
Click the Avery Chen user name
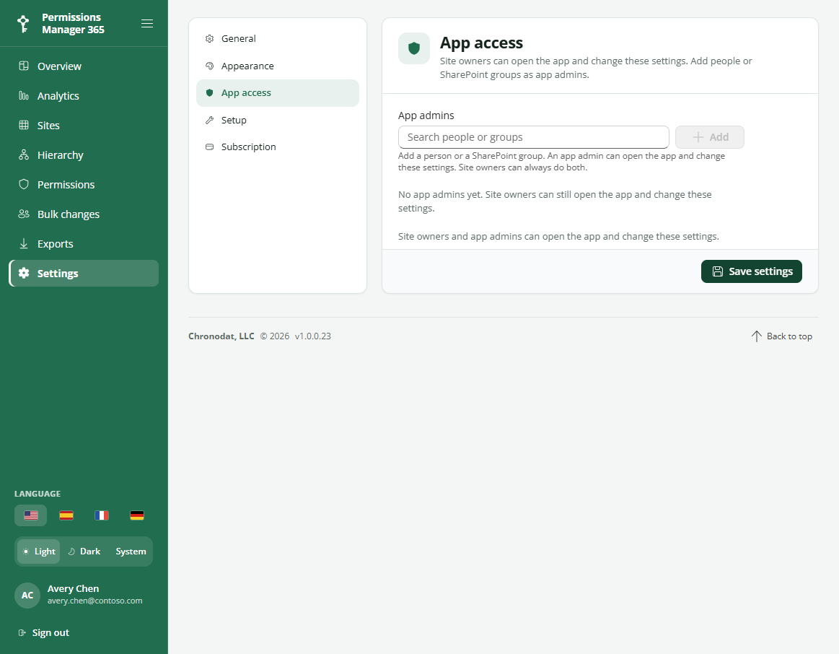coord(74,589)
